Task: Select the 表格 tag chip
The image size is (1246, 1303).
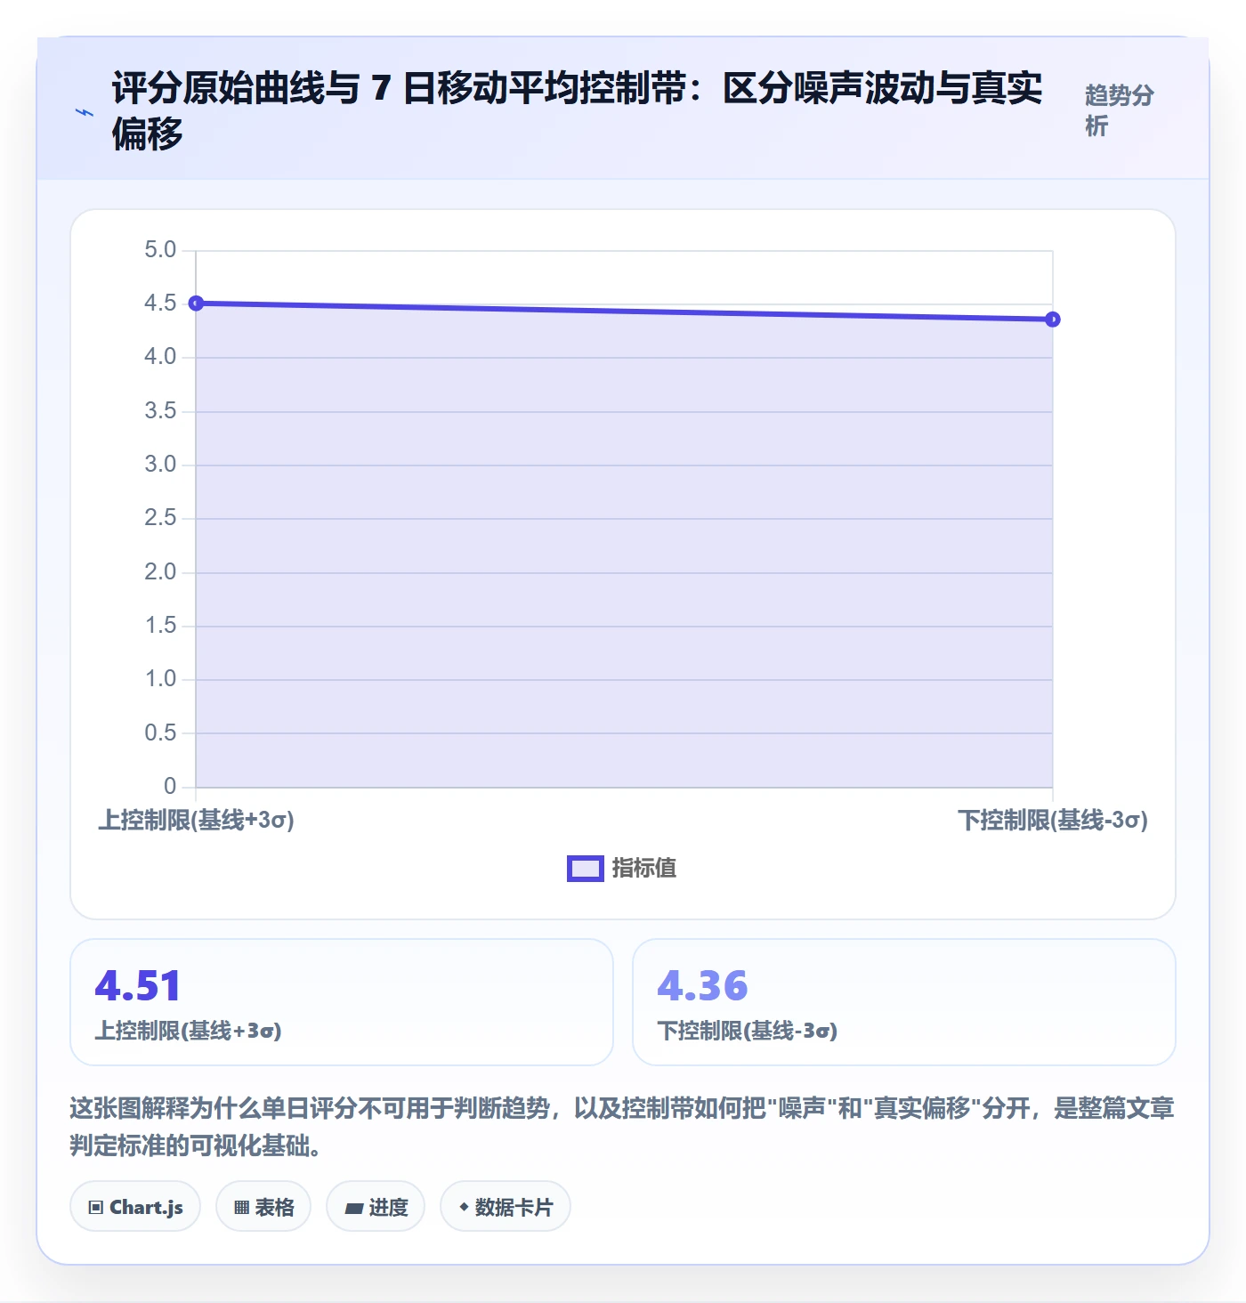Action: click(x=263, y=1207)
